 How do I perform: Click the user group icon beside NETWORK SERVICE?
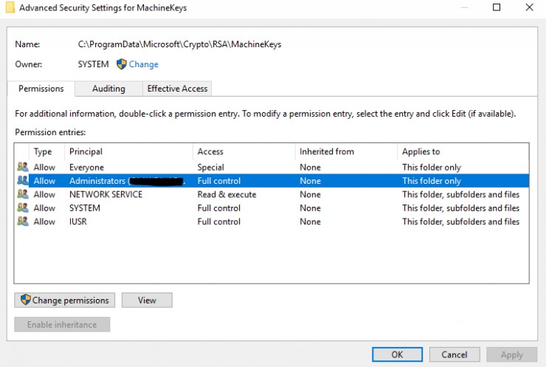point(23,194)
